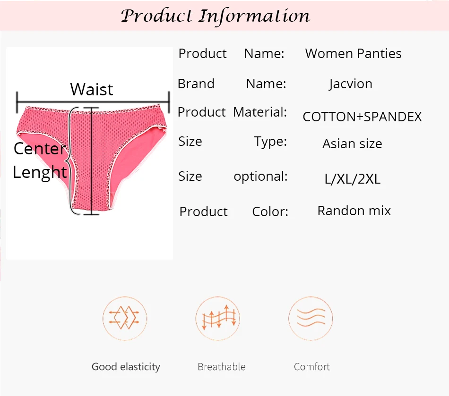This screenshot has width=449, height=396.
Task: Click the Waist measurement label
Action: tap(92, 89)
